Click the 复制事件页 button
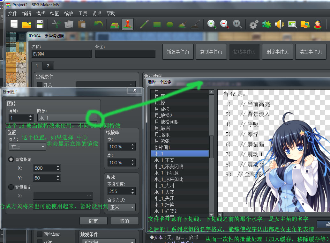330x243 pixels. click(211, 52)
